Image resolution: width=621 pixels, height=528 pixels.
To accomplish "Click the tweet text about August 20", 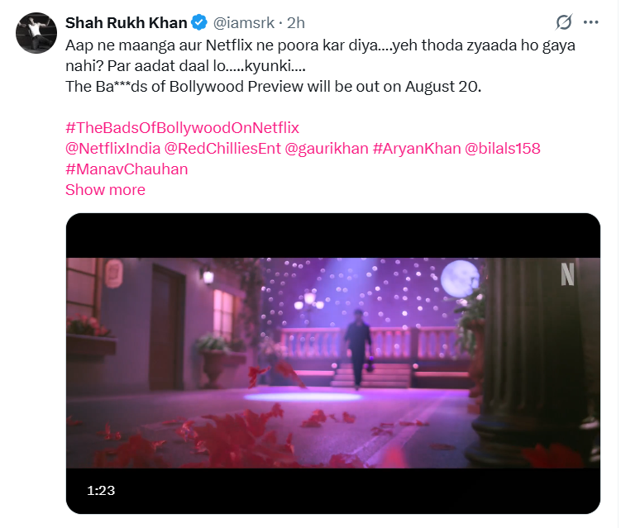I will (x=273, y=86).
